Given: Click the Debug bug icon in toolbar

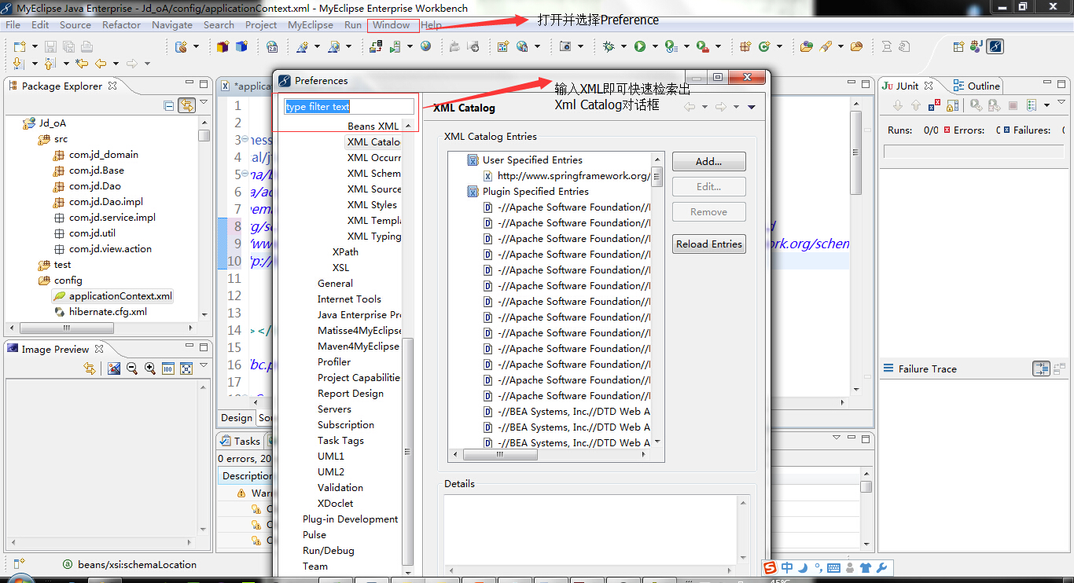Looking at the screenshot, I should 609,47.
